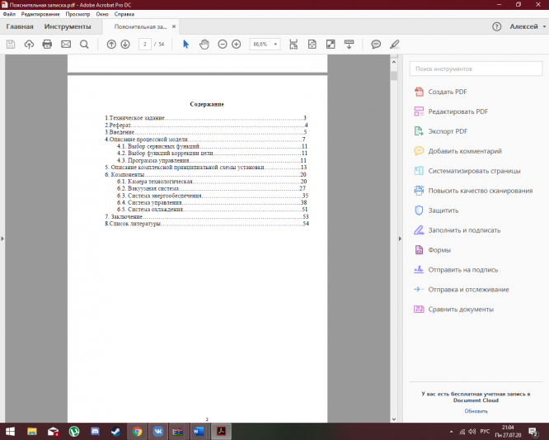
Task: Activate the hand pan tool
Action: (x=204, y=45)
